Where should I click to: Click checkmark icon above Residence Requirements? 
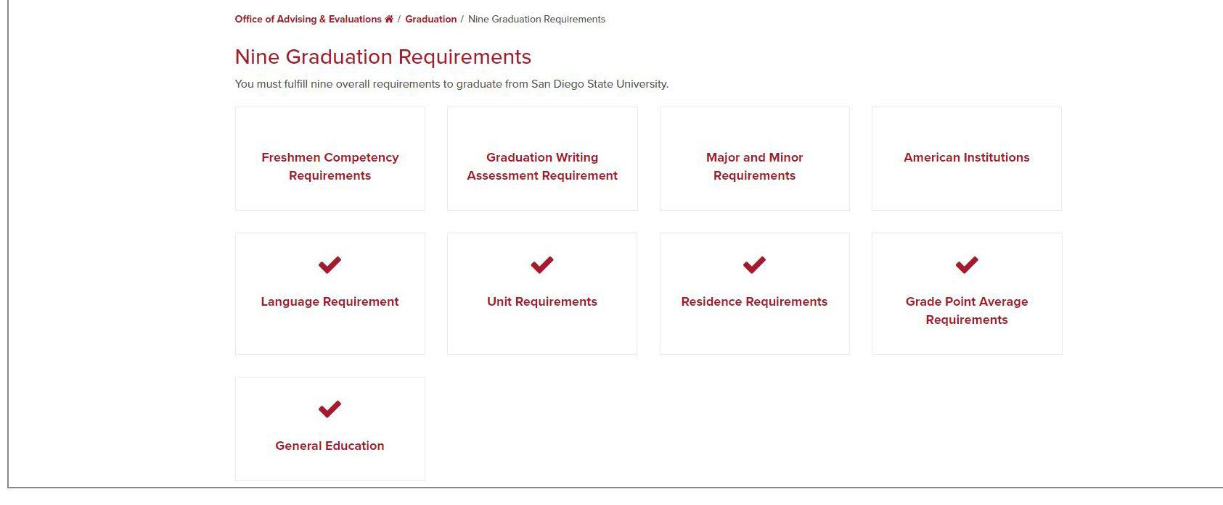[x=754, y=265]
